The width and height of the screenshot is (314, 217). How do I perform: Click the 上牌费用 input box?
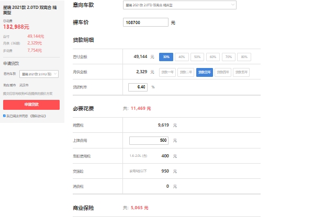[149, 141]
